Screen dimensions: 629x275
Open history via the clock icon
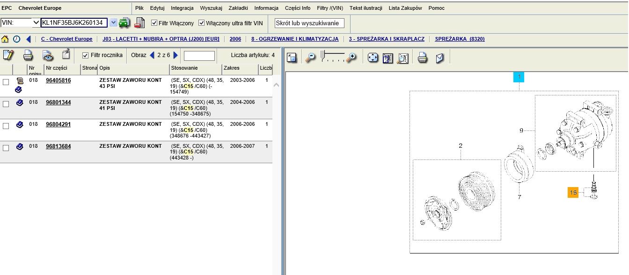pos(16,39)
